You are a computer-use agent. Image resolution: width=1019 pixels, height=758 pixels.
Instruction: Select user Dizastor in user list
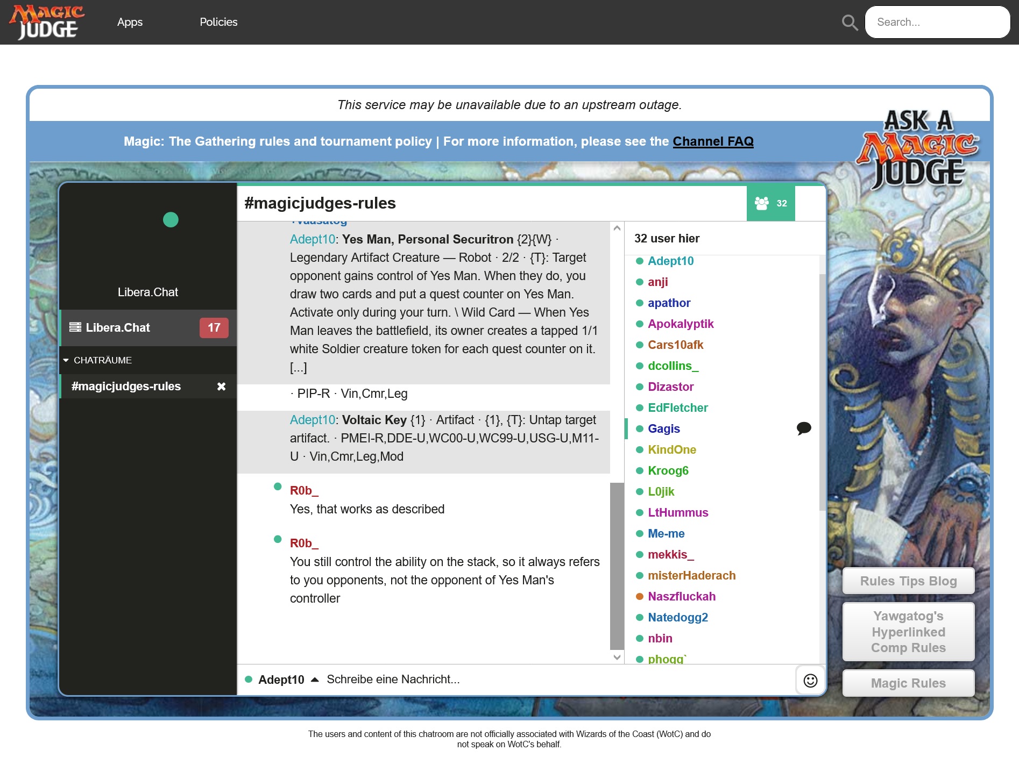point(670,387)
